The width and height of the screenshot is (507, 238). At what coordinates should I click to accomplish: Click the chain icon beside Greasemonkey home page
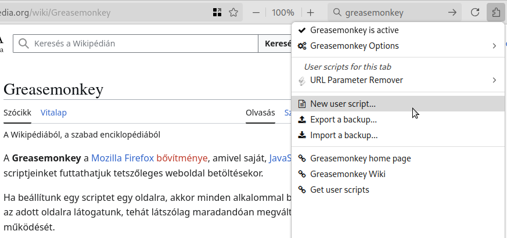[x=302, y=158]
